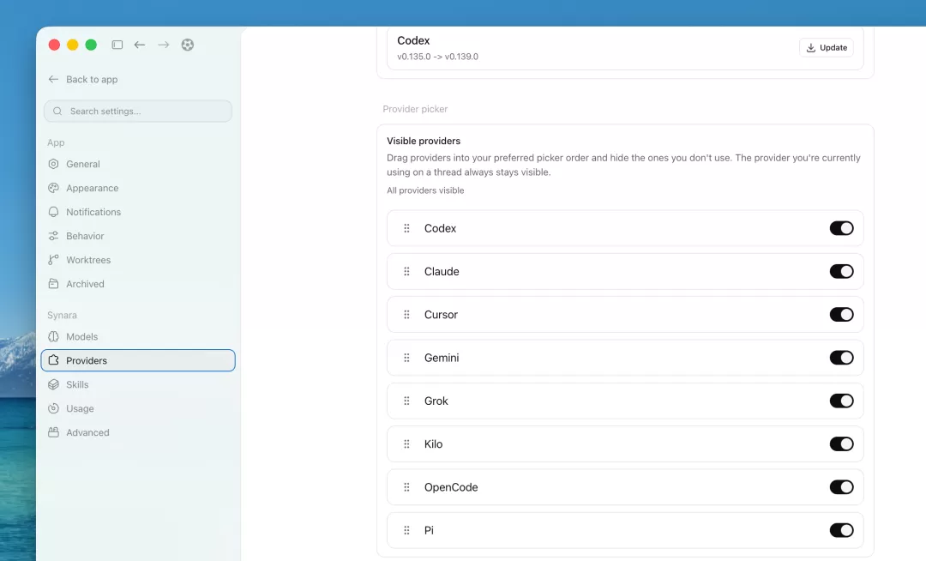Click the "All providers visible" status text

pyautogui.click(x=425, y=190)
